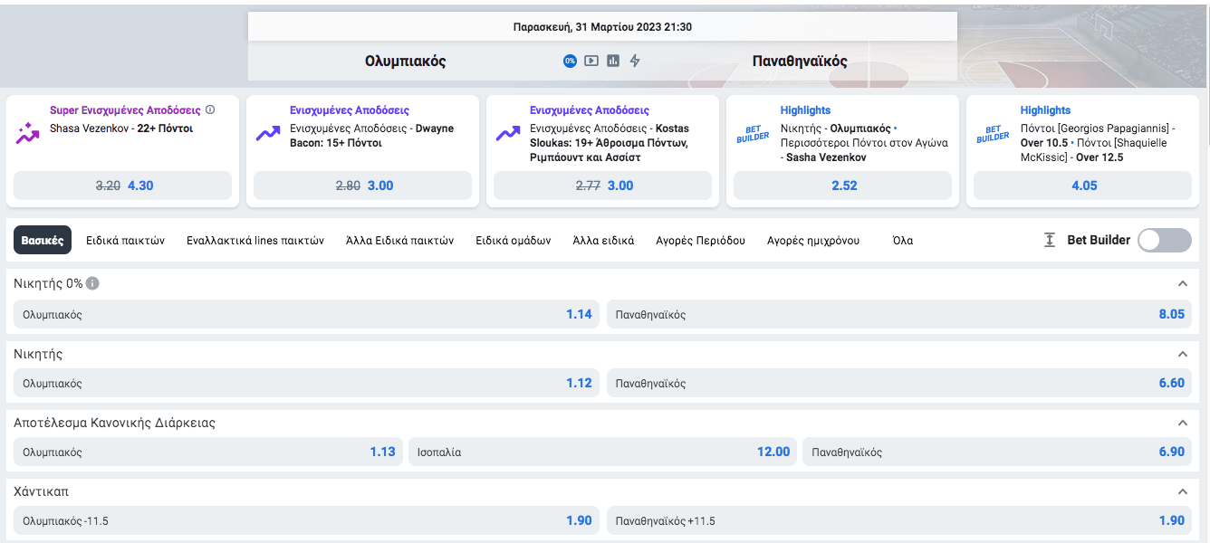
Task: Bet Παναθηναϊκός 6.90 regular time result
Action: (997, 452)
